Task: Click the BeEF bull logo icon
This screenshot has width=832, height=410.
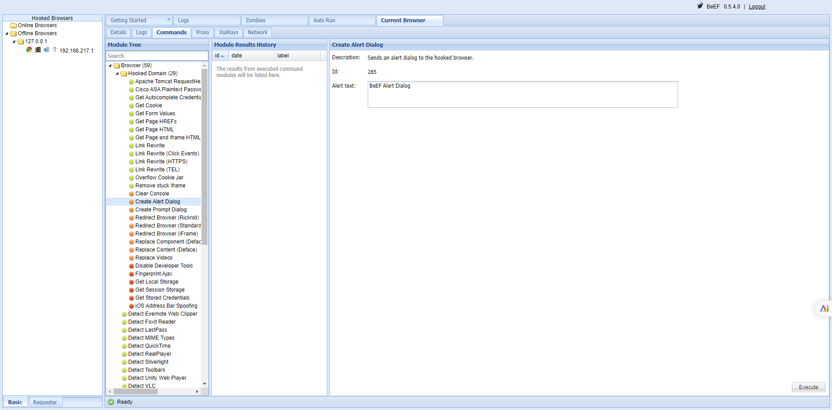Action: click(700, 6)
